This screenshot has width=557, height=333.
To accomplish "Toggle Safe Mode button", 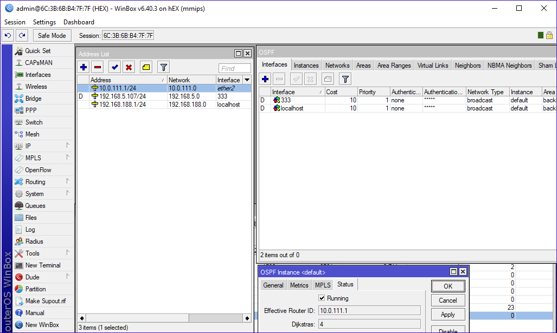I will (x=52, y=35).
